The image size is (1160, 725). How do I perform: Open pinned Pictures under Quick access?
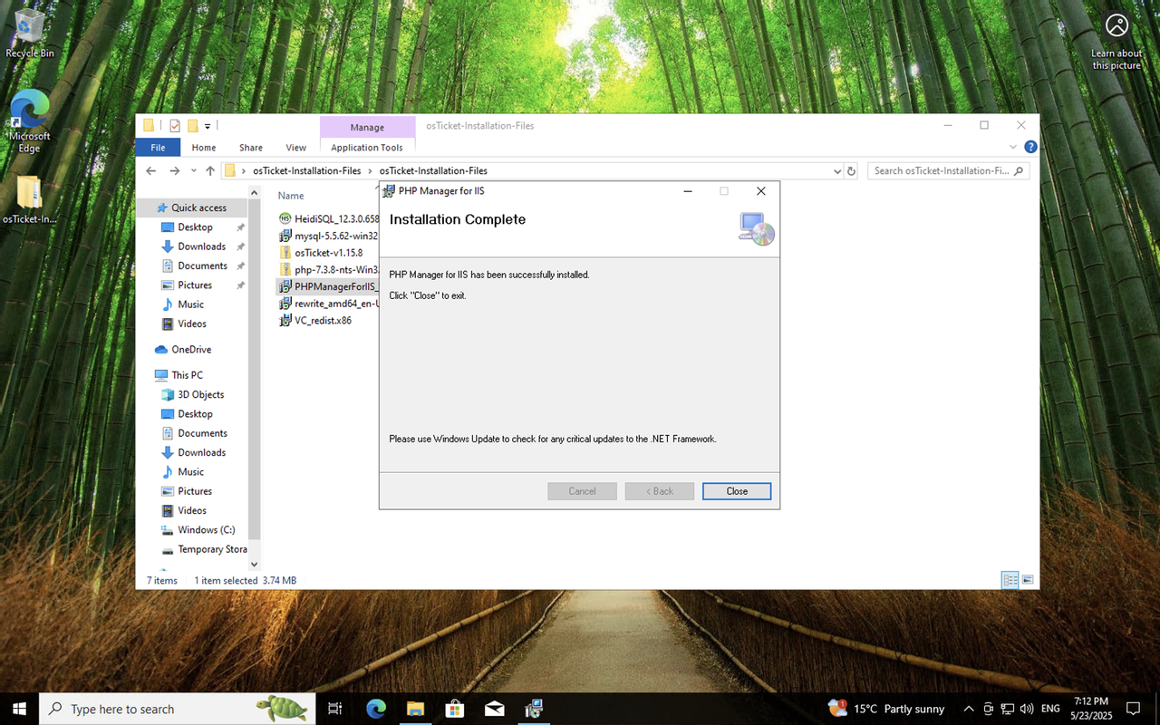tap(195, 285)
